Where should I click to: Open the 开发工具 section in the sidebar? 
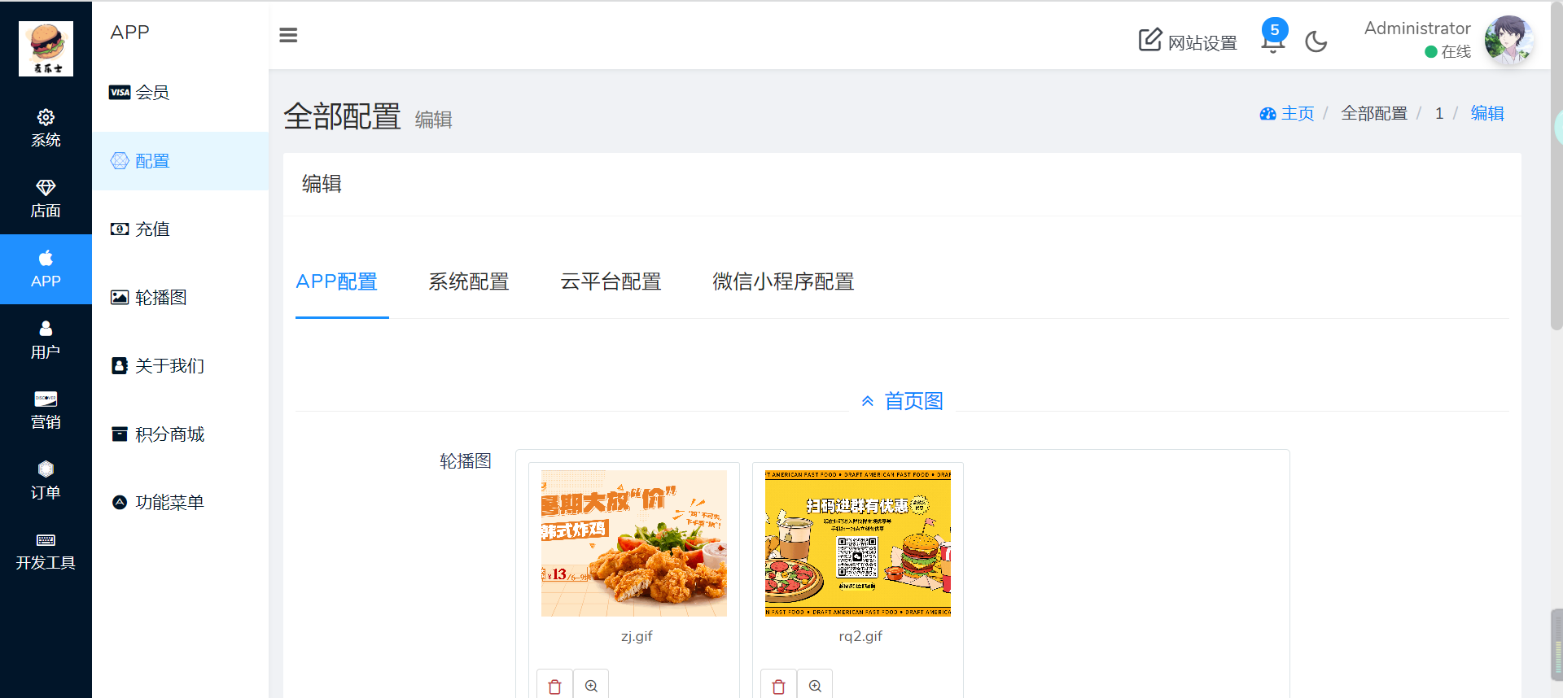click(x=46, y=551)
